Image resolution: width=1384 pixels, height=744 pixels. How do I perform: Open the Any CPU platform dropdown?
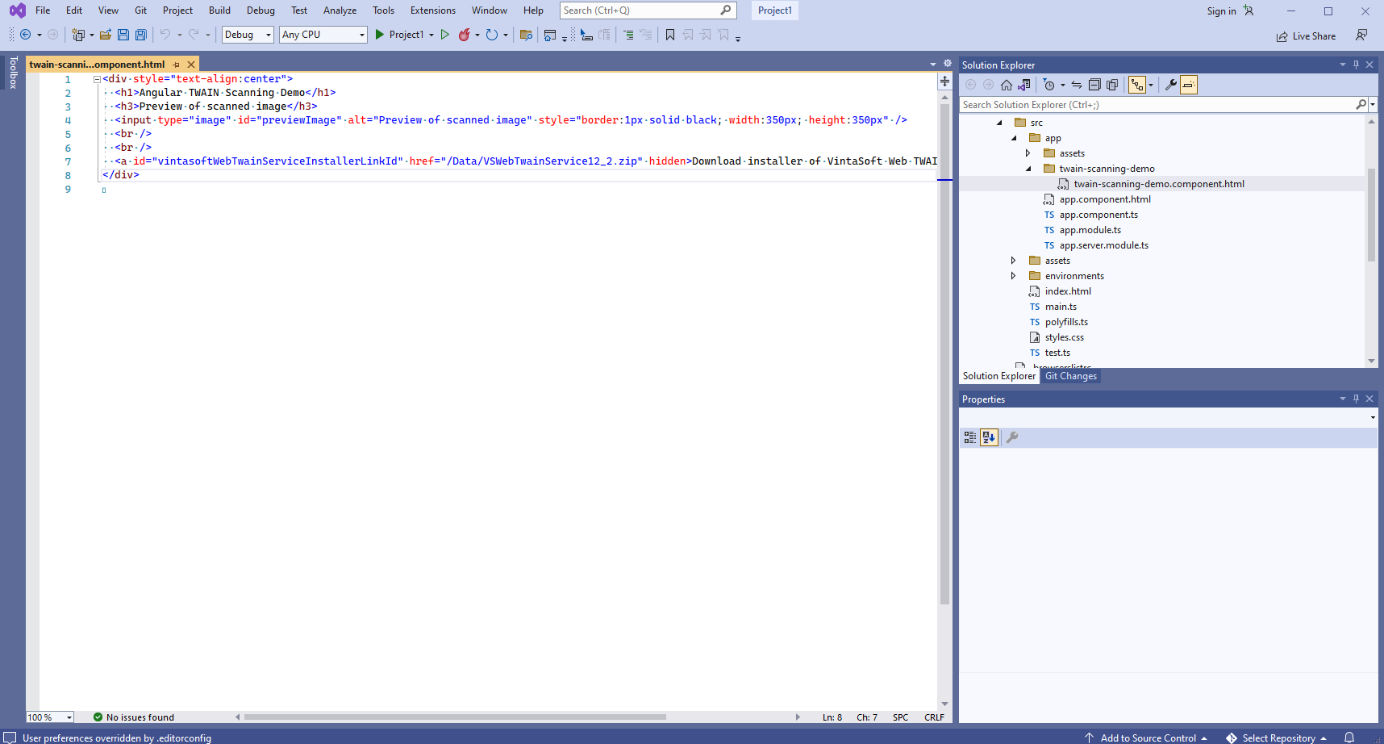[323, 35]
